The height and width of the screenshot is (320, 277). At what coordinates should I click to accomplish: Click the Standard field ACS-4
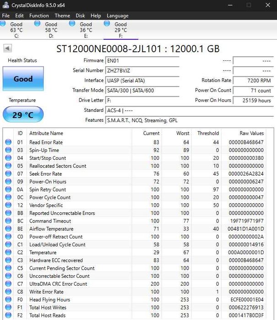click(190, 110)
